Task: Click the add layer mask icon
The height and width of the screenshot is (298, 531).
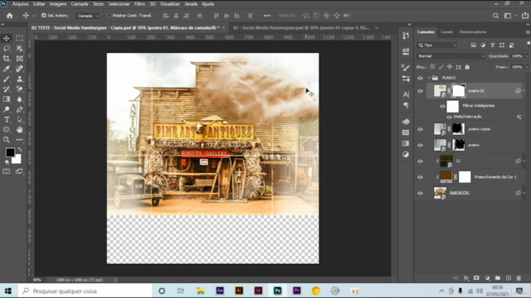Action: 476,278
